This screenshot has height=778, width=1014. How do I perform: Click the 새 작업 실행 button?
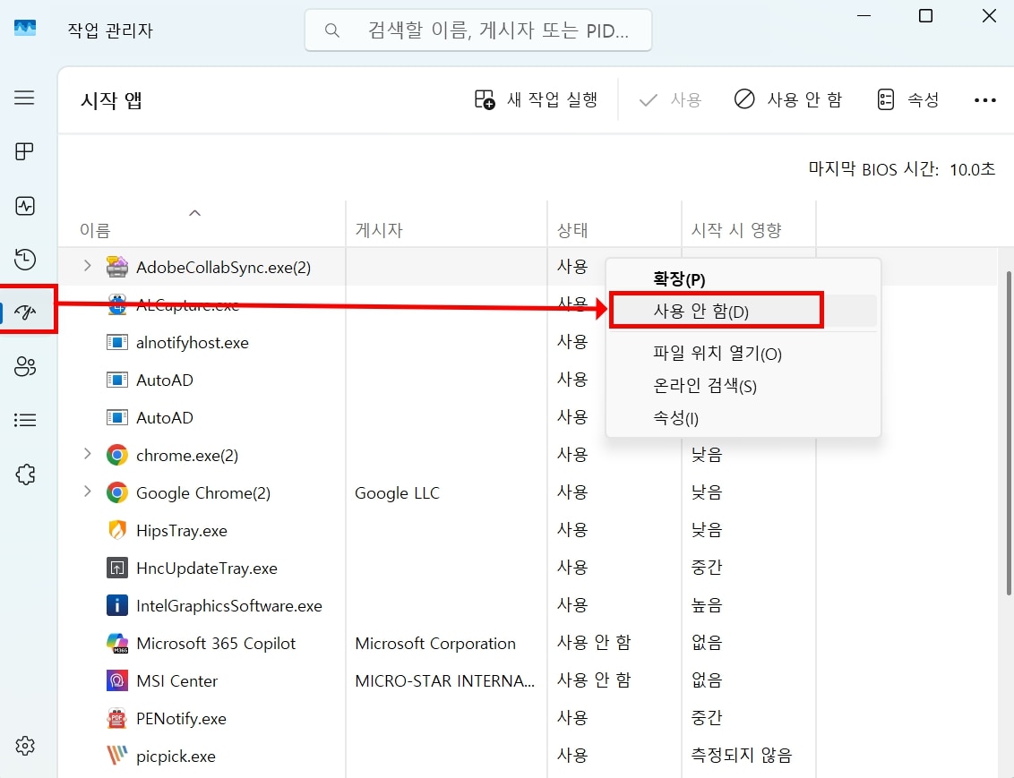[536, 99]
